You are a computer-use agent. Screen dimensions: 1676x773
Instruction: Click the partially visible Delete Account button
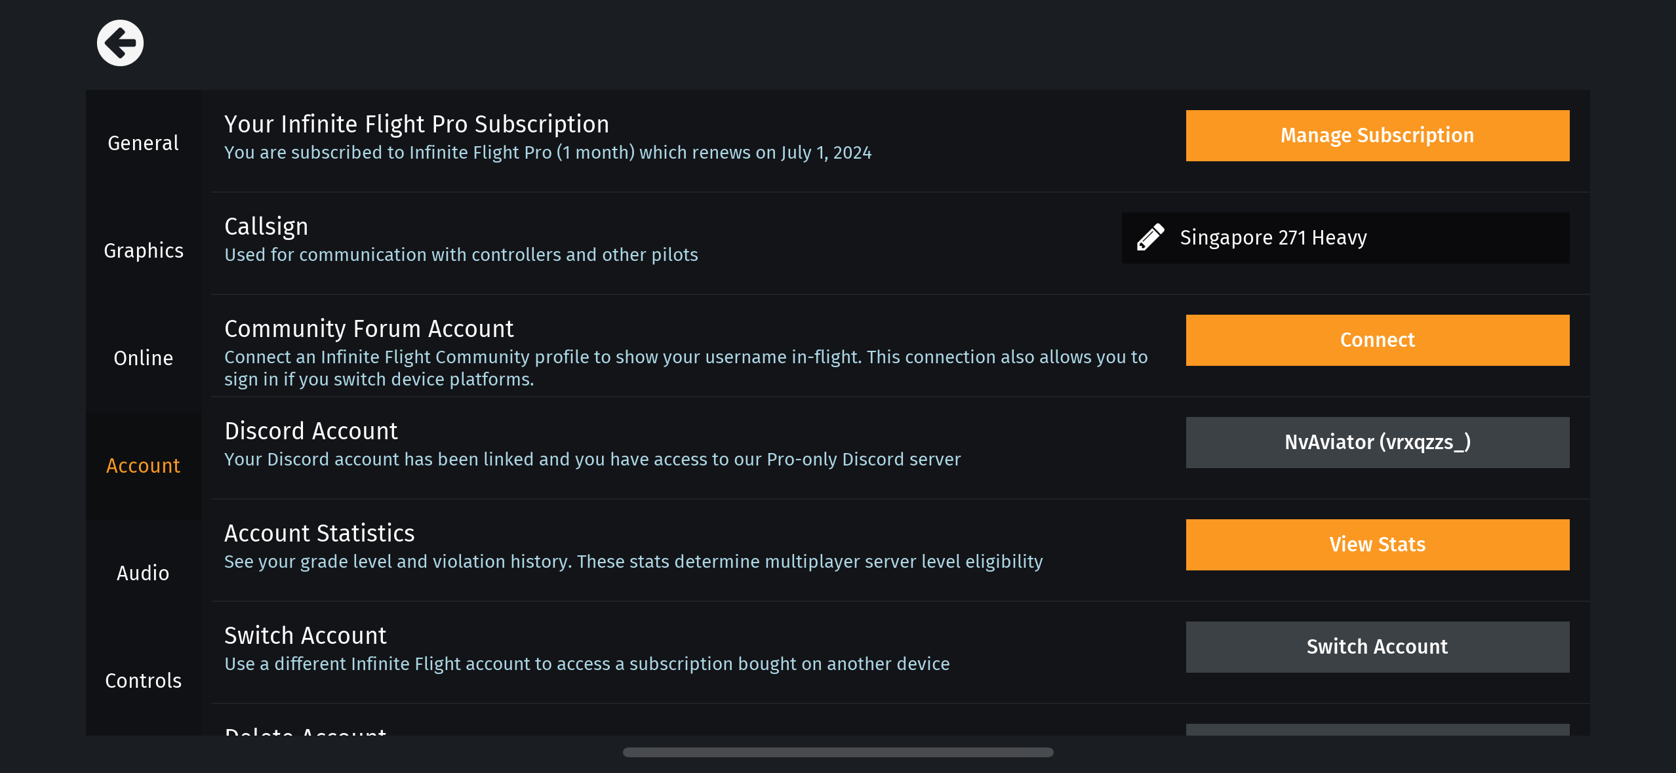pyautogui.click(x=1377, y=729)
